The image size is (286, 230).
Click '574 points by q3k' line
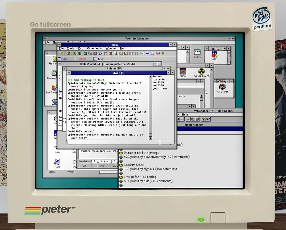pyautogui.click(x=148, y=181)
